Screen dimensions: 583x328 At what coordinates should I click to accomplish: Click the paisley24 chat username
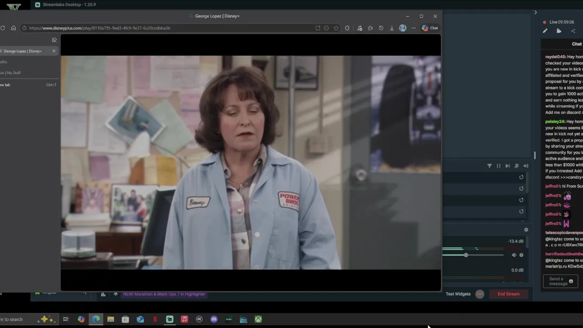point(555,122)
